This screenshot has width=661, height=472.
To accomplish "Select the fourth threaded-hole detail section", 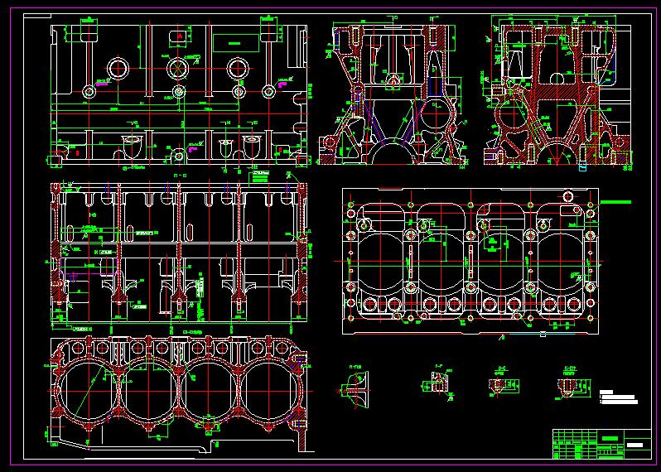I will pos(573,383).
